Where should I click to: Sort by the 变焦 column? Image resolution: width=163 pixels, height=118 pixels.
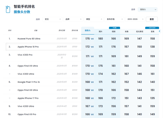click(x=152, y=31)
